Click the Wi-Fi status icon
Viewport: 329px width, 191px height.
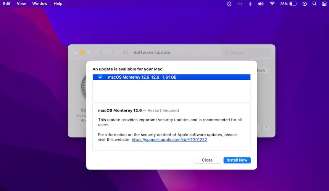pyautogui.click(x=272, y=3)
